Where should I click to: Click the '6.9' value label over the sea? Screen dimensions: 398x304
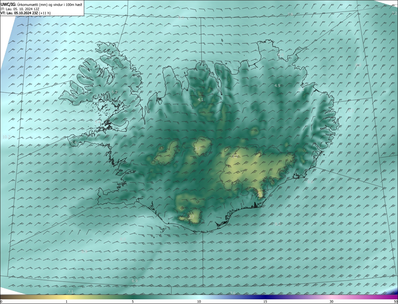[x=135, y=281]
